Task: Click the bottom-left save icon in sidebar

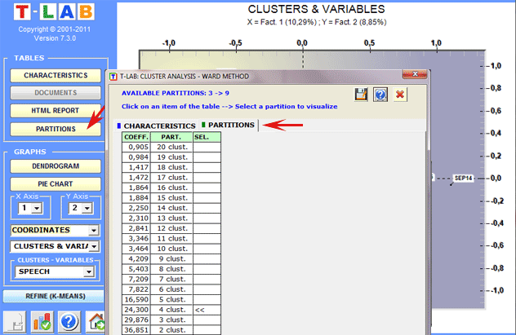Action: 16,321
